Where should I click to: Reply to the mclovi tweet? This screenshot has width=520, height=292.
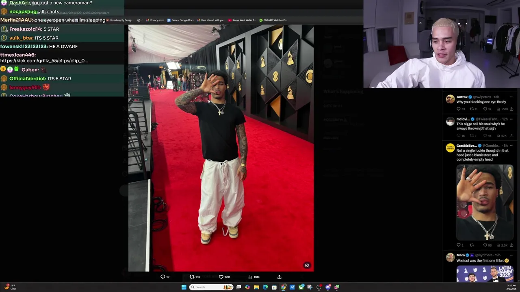(459, 135)
